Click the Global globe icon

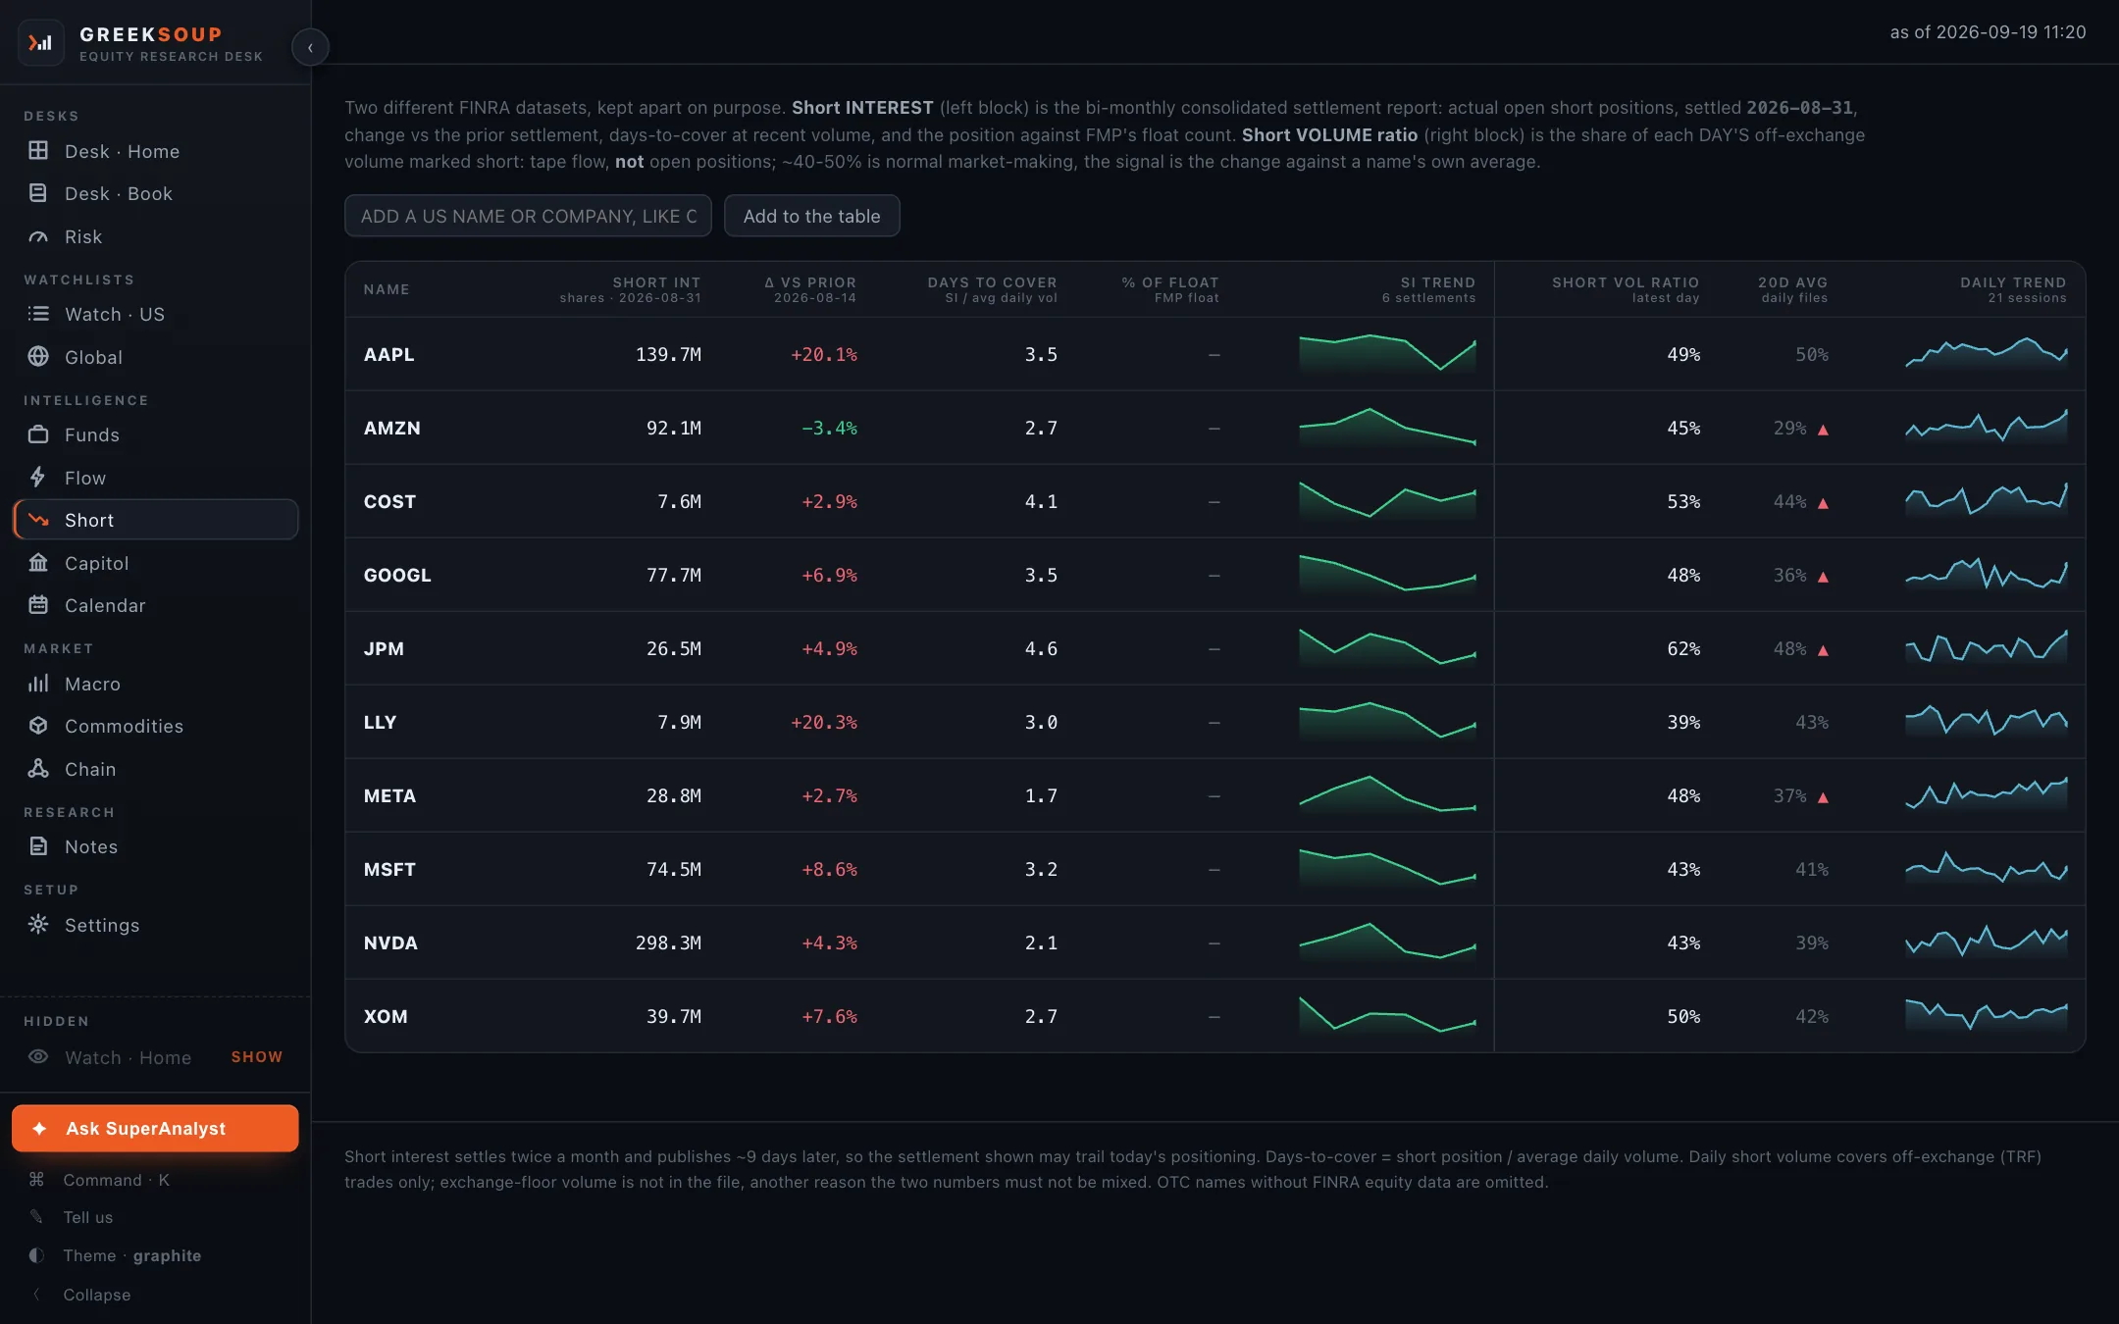pos(38,357)
